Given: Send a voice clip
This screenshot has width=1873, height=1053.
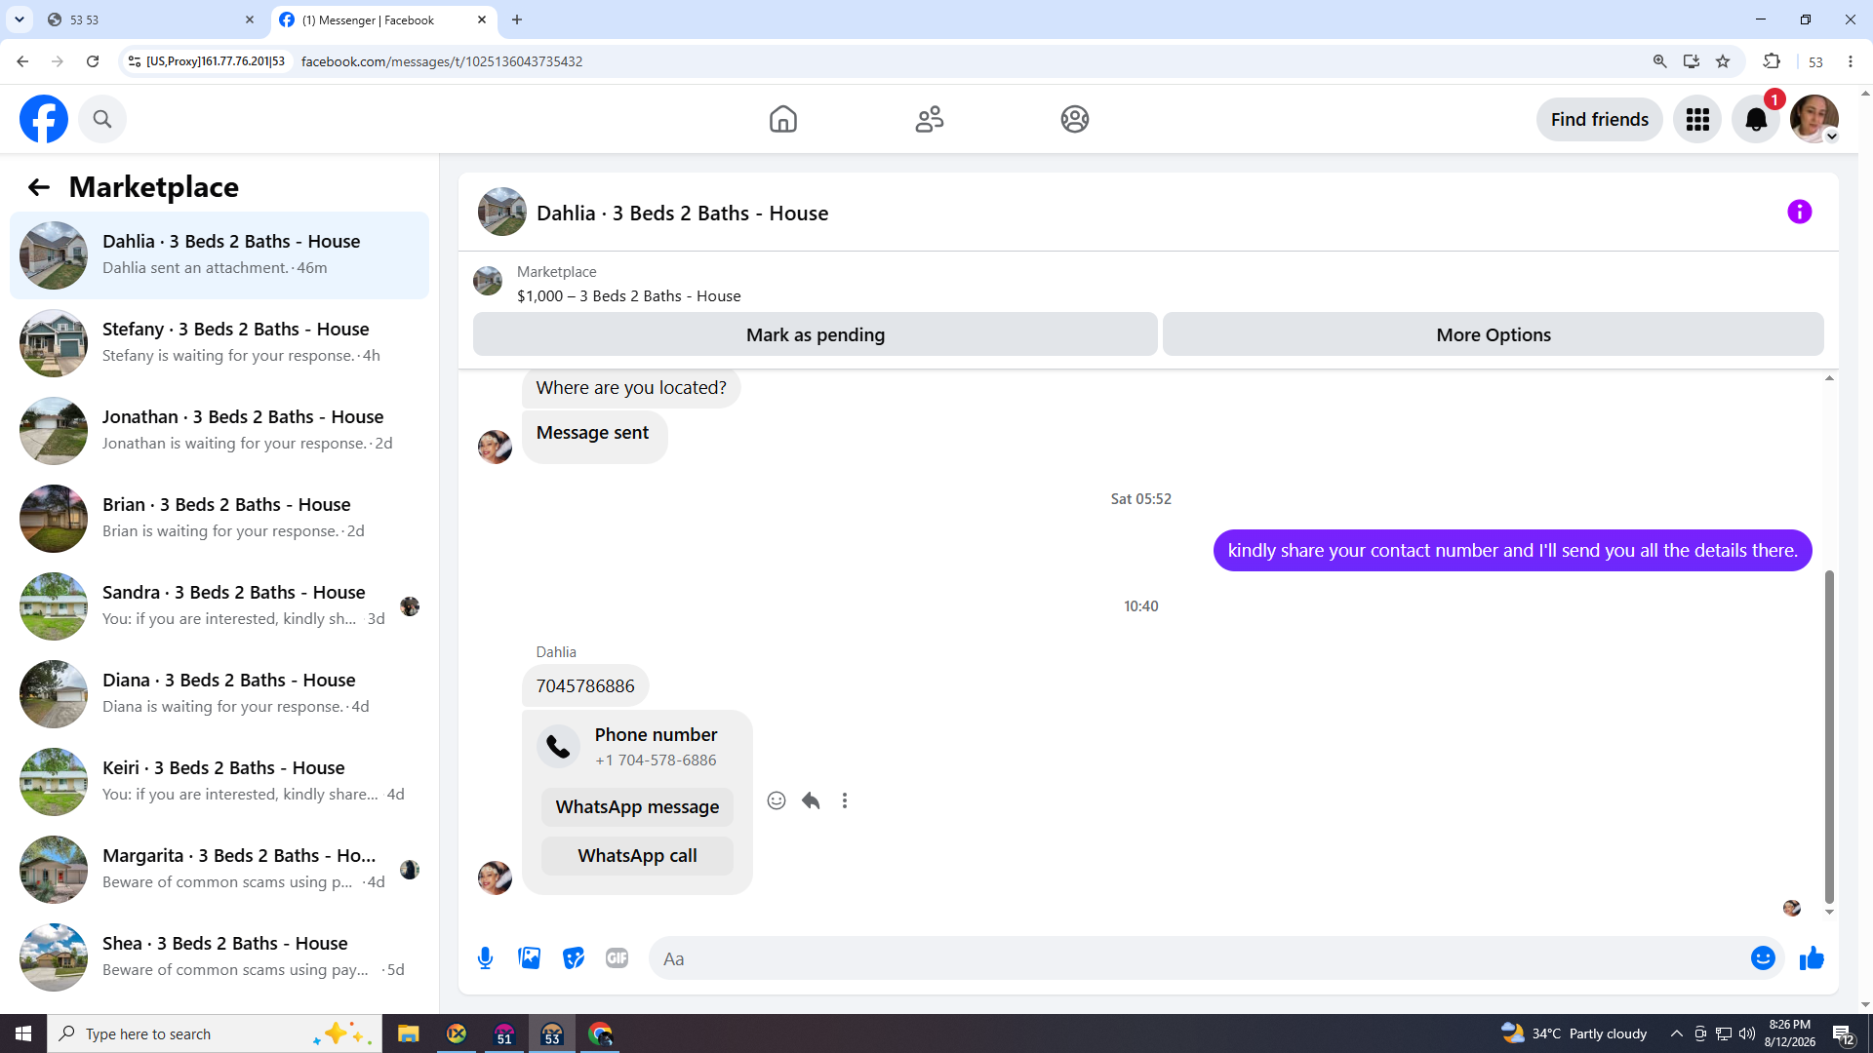Looking at the screenshot, I should [x=485, y=958].
